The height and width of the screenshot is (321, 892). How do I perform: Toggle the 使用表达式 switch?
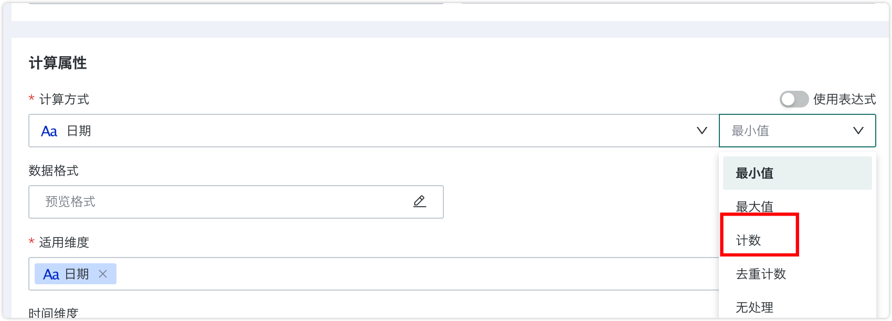pyautogui.click(x=794, y=99)
